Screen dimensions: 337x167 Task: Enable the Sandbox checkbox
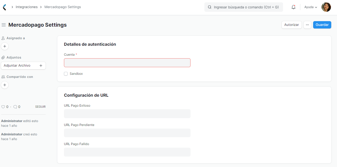click(x=66, y=74)
